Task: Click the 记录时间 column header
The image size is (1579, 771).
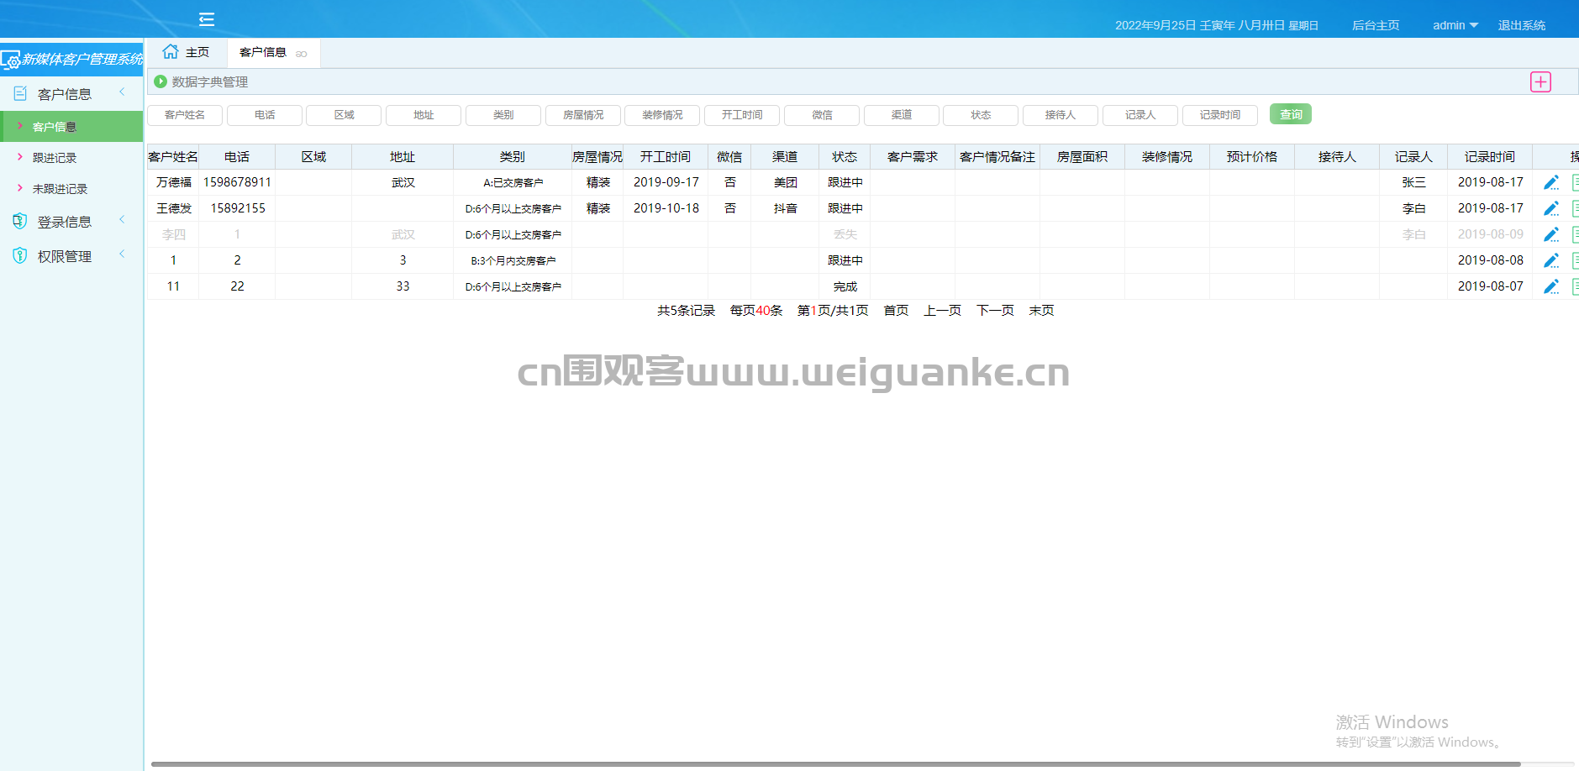Action: (1490, 157)
